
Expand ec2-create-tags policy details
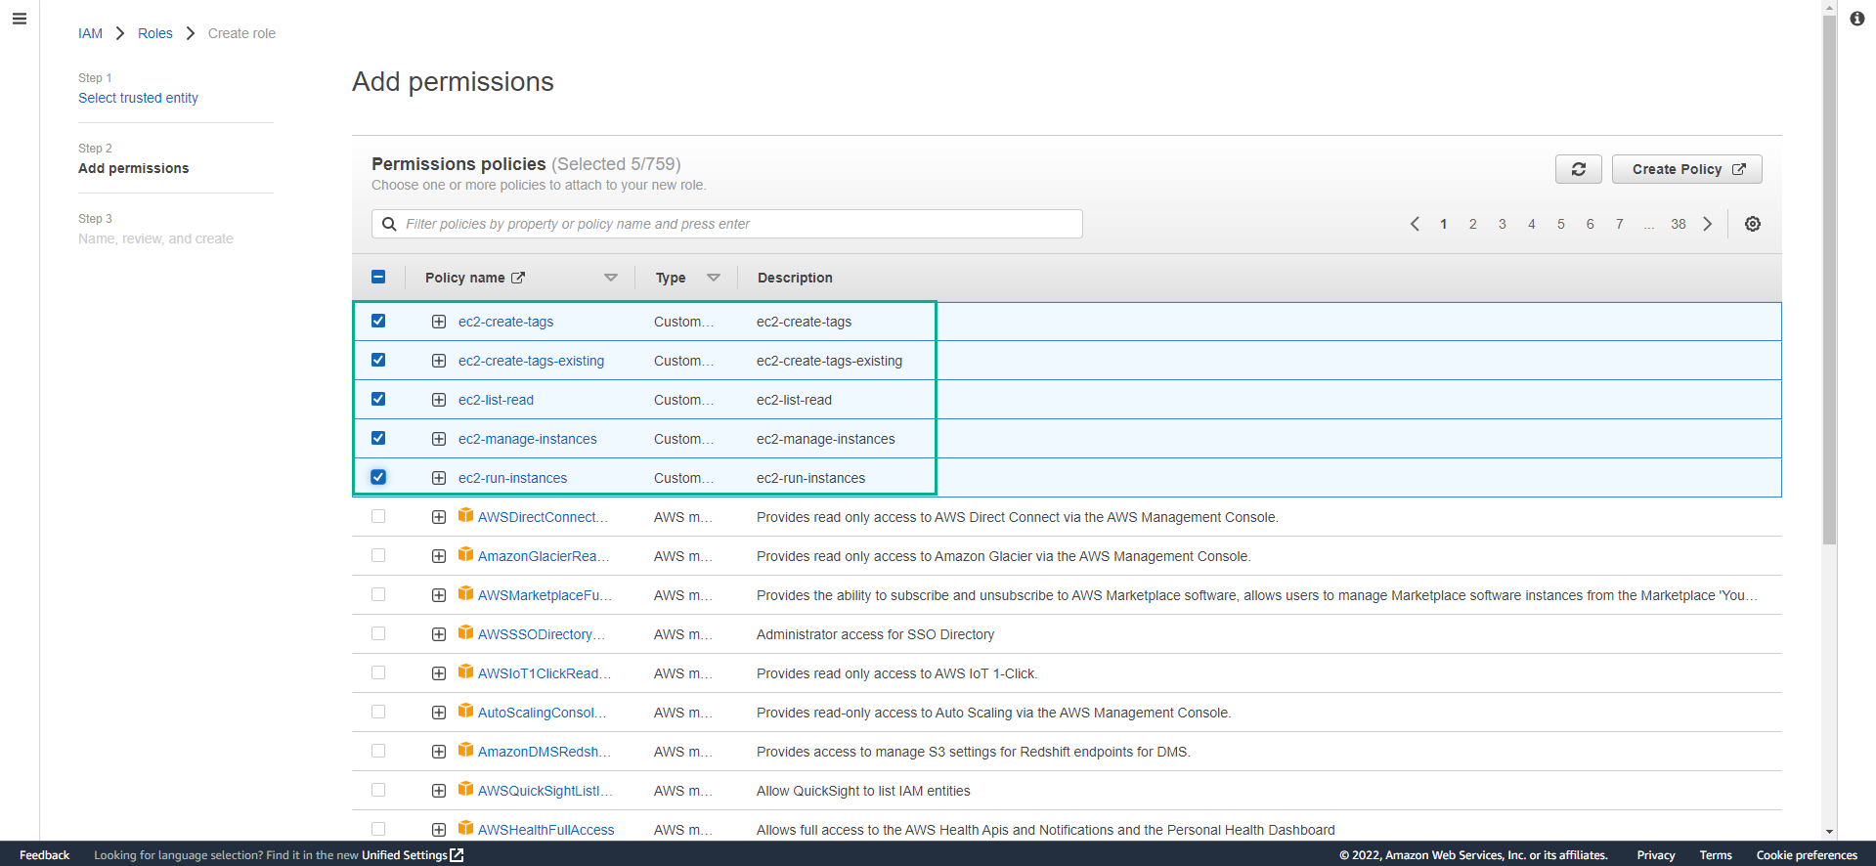(439, 322)
